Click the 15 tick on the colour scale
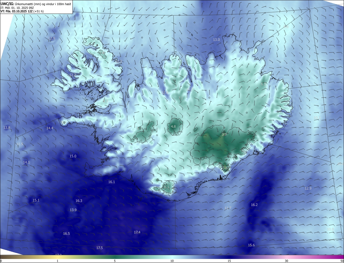Image resolution: width=344 pixels, height=263 pixels. [229, 261]
